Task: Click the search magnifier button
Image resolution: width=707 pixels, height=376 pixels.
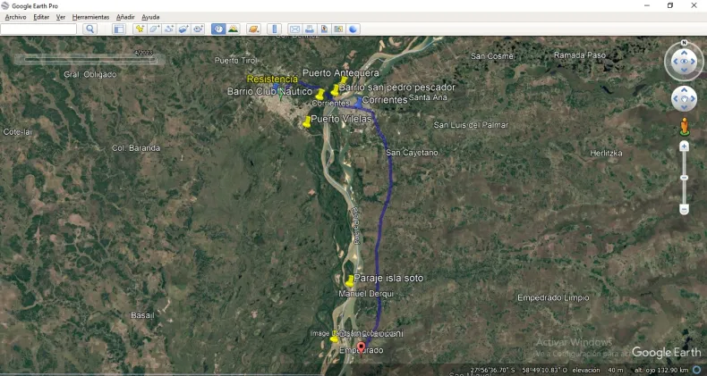Action: 89,29
